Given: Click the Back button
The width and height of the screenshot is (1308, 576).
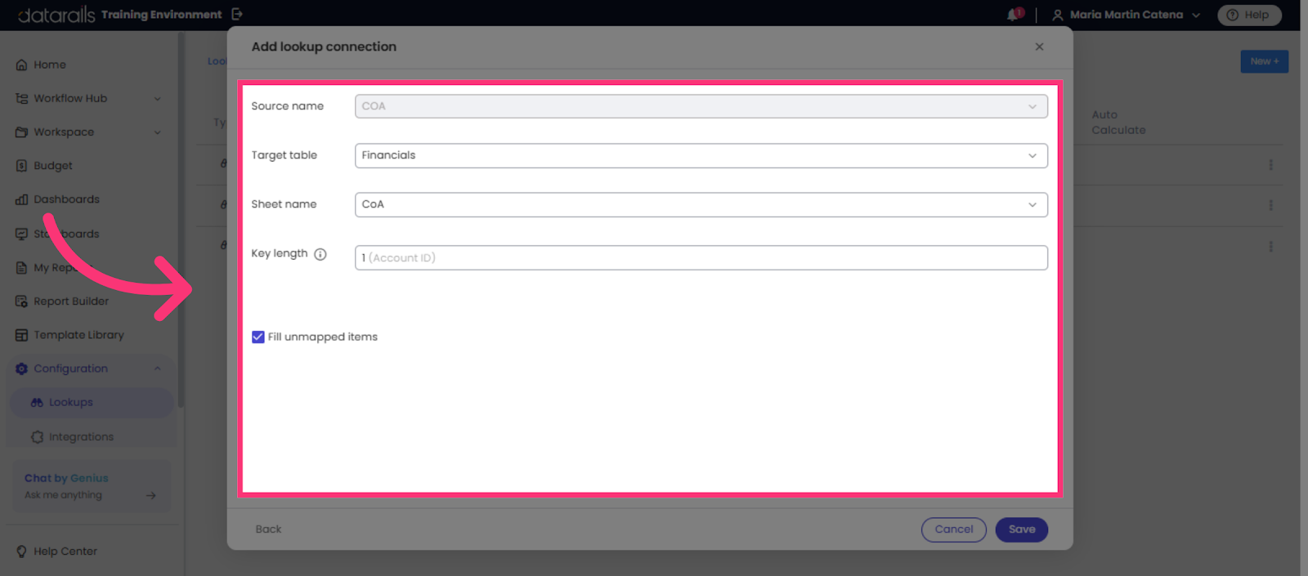Looking at the screenshot, I should click(268, 529).
